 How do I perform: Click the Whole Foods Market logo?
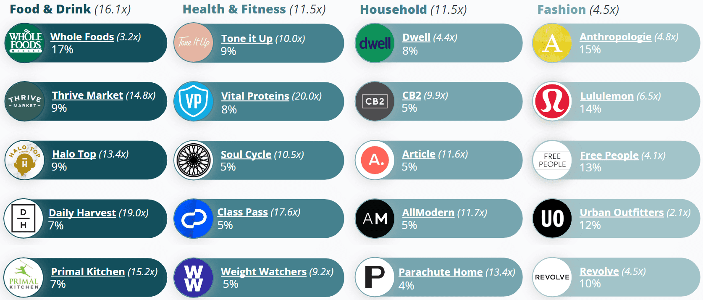(25, 43)
